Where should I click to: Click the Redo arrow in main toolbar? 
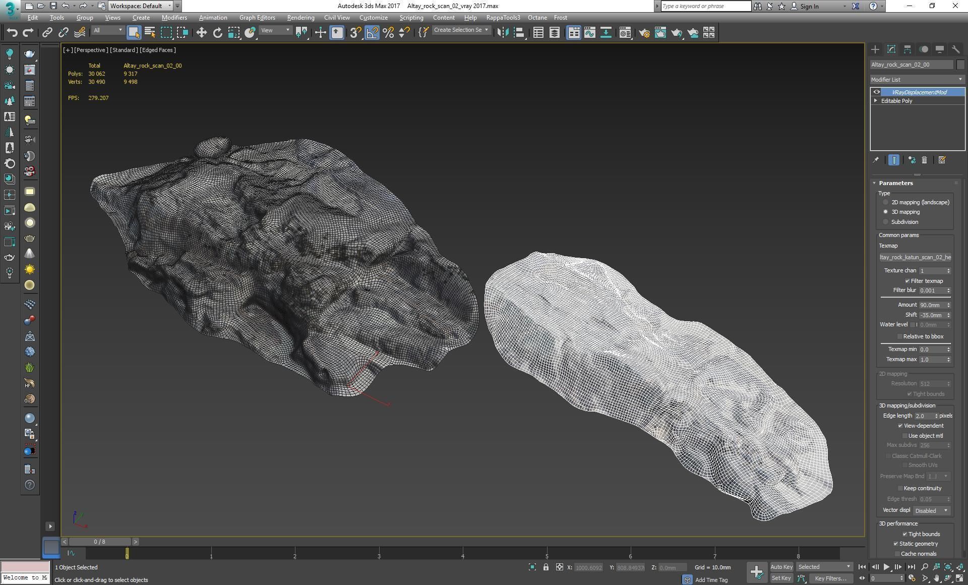pyautogui.click(x=28, y=33)
